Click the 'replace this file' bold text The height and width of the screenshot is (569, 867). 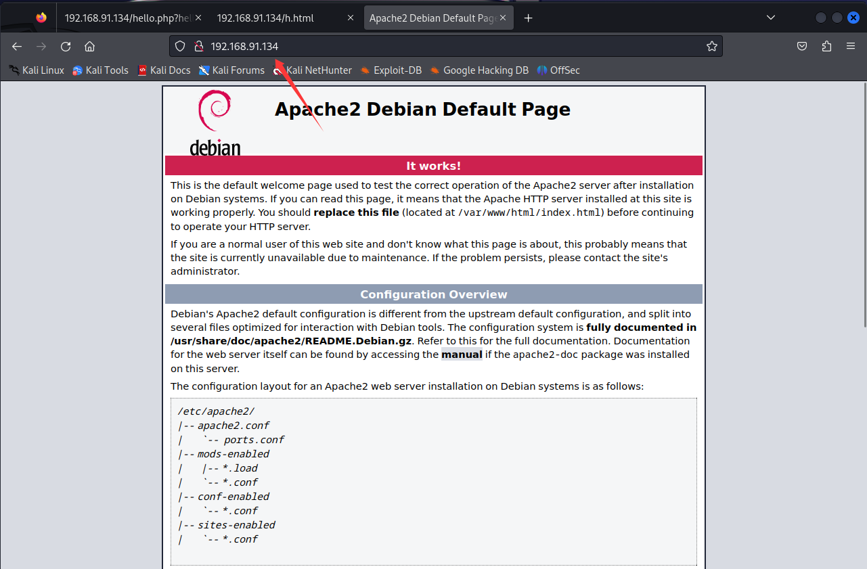pos(356,212)
